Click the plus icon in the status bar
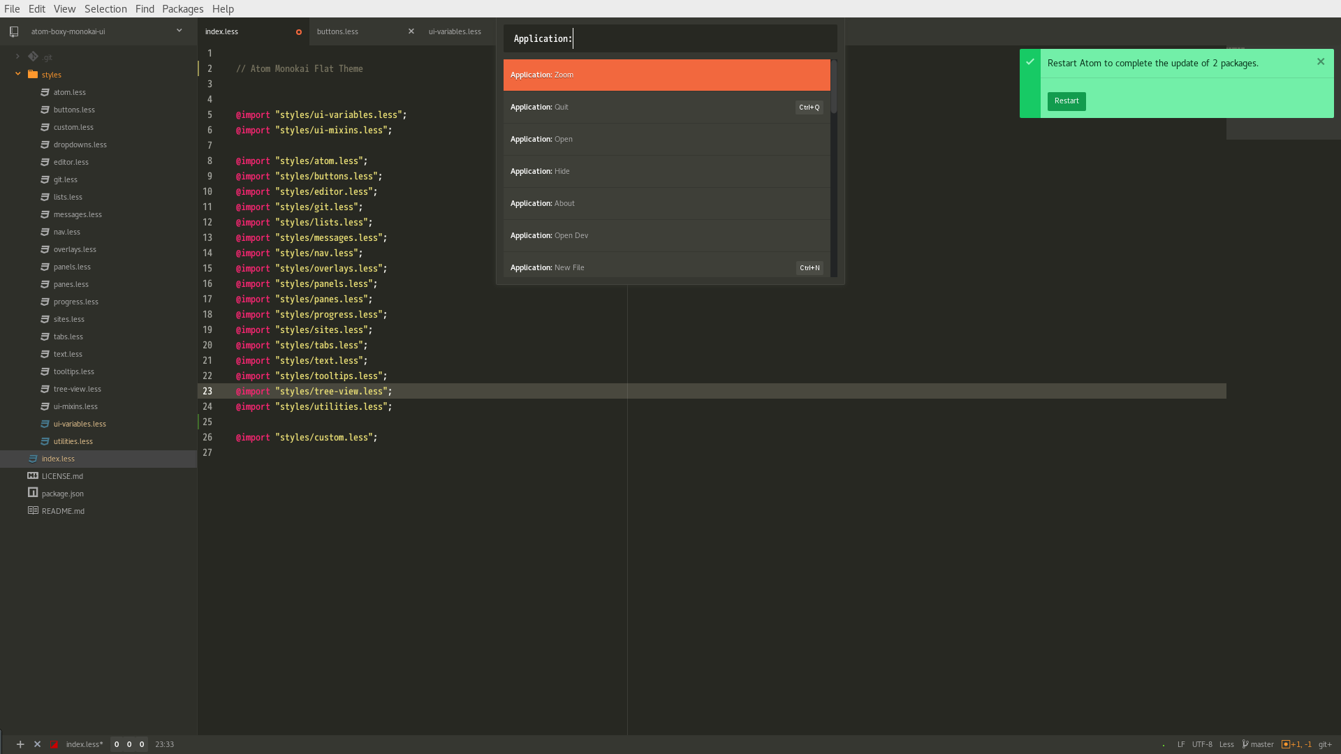The height and width of the screenshot is (754, 1341). [20, 744]
